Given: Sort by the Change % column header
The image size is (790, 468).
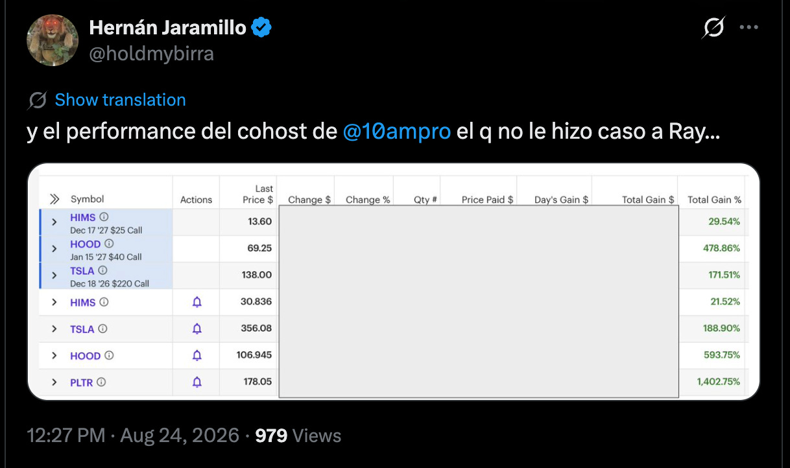Looking at the screenshot, I should click(368, 200).
